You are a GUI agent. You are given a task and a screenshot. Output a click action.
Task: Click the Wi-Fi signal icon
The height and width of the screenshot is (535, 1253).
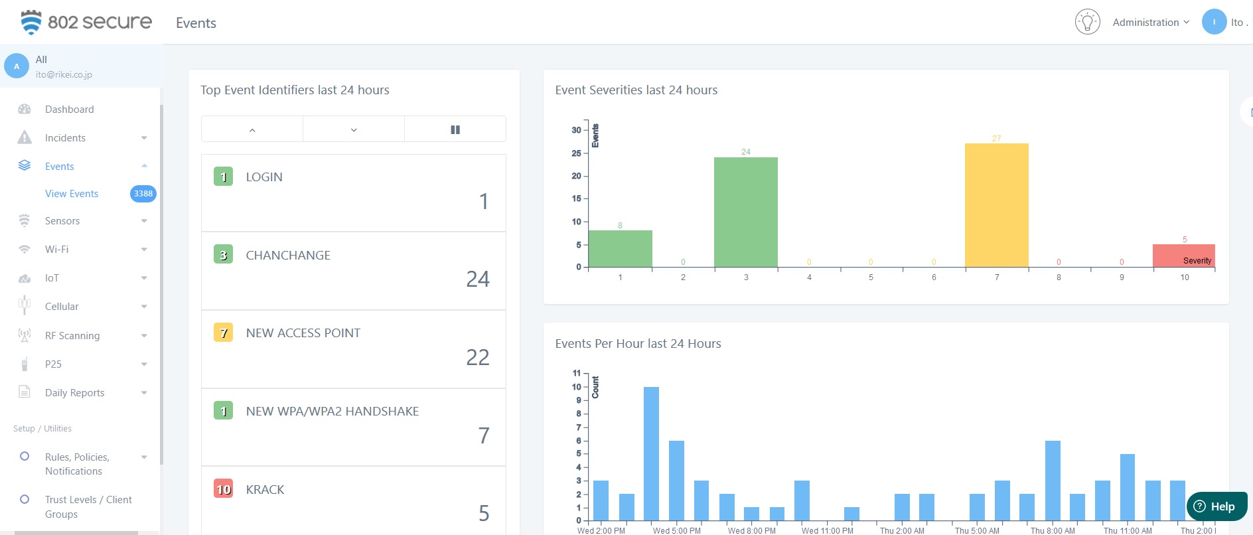pyautogui.click(x=25, y=250)
